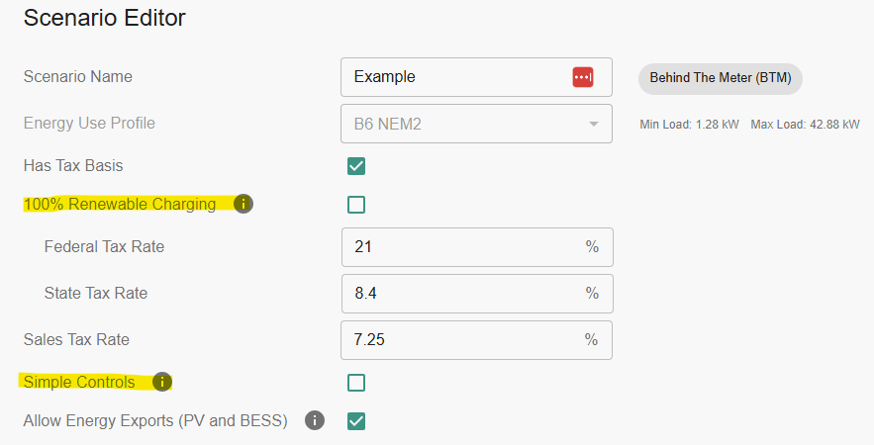The image size is (874, 445).
Task: Click the Max Load 42.88 kW text
Action: [x=805, y=125]
